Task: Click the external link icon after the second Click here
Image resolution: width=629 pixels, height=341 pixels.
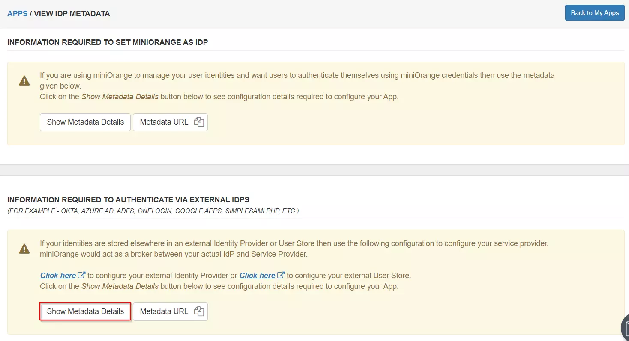Action: tap(280, 275)
